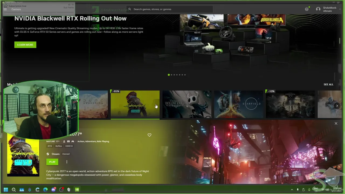Open the three-dot options next to PLAY
Viewport: 345px width, 194px height.
click(67, 162)
